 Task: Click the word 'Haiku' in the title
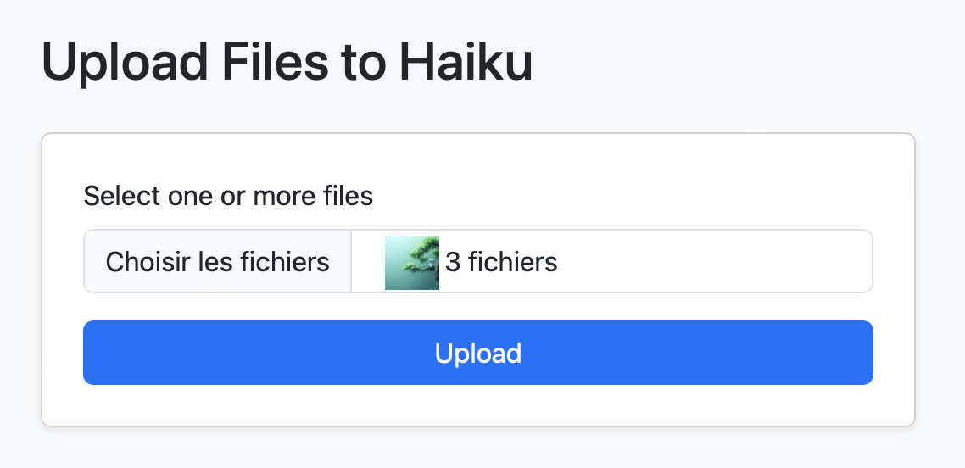tap(466, 62)
